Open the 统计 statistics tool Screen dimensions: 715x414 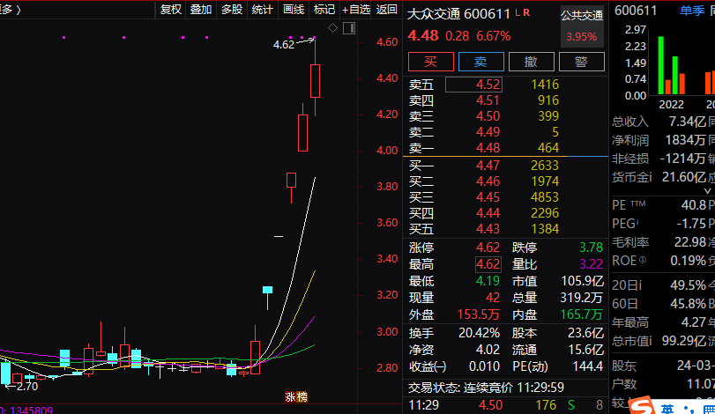coord(262,10)
